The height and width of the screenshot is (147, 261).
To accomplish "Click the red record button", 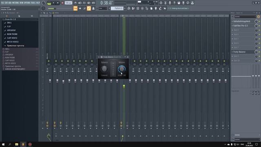I will click(x=62, y=3).
